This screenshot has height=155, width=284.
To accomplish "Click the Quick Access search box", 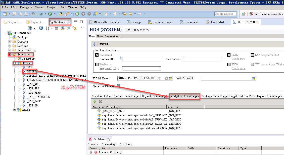I will [x=225, y=14].
